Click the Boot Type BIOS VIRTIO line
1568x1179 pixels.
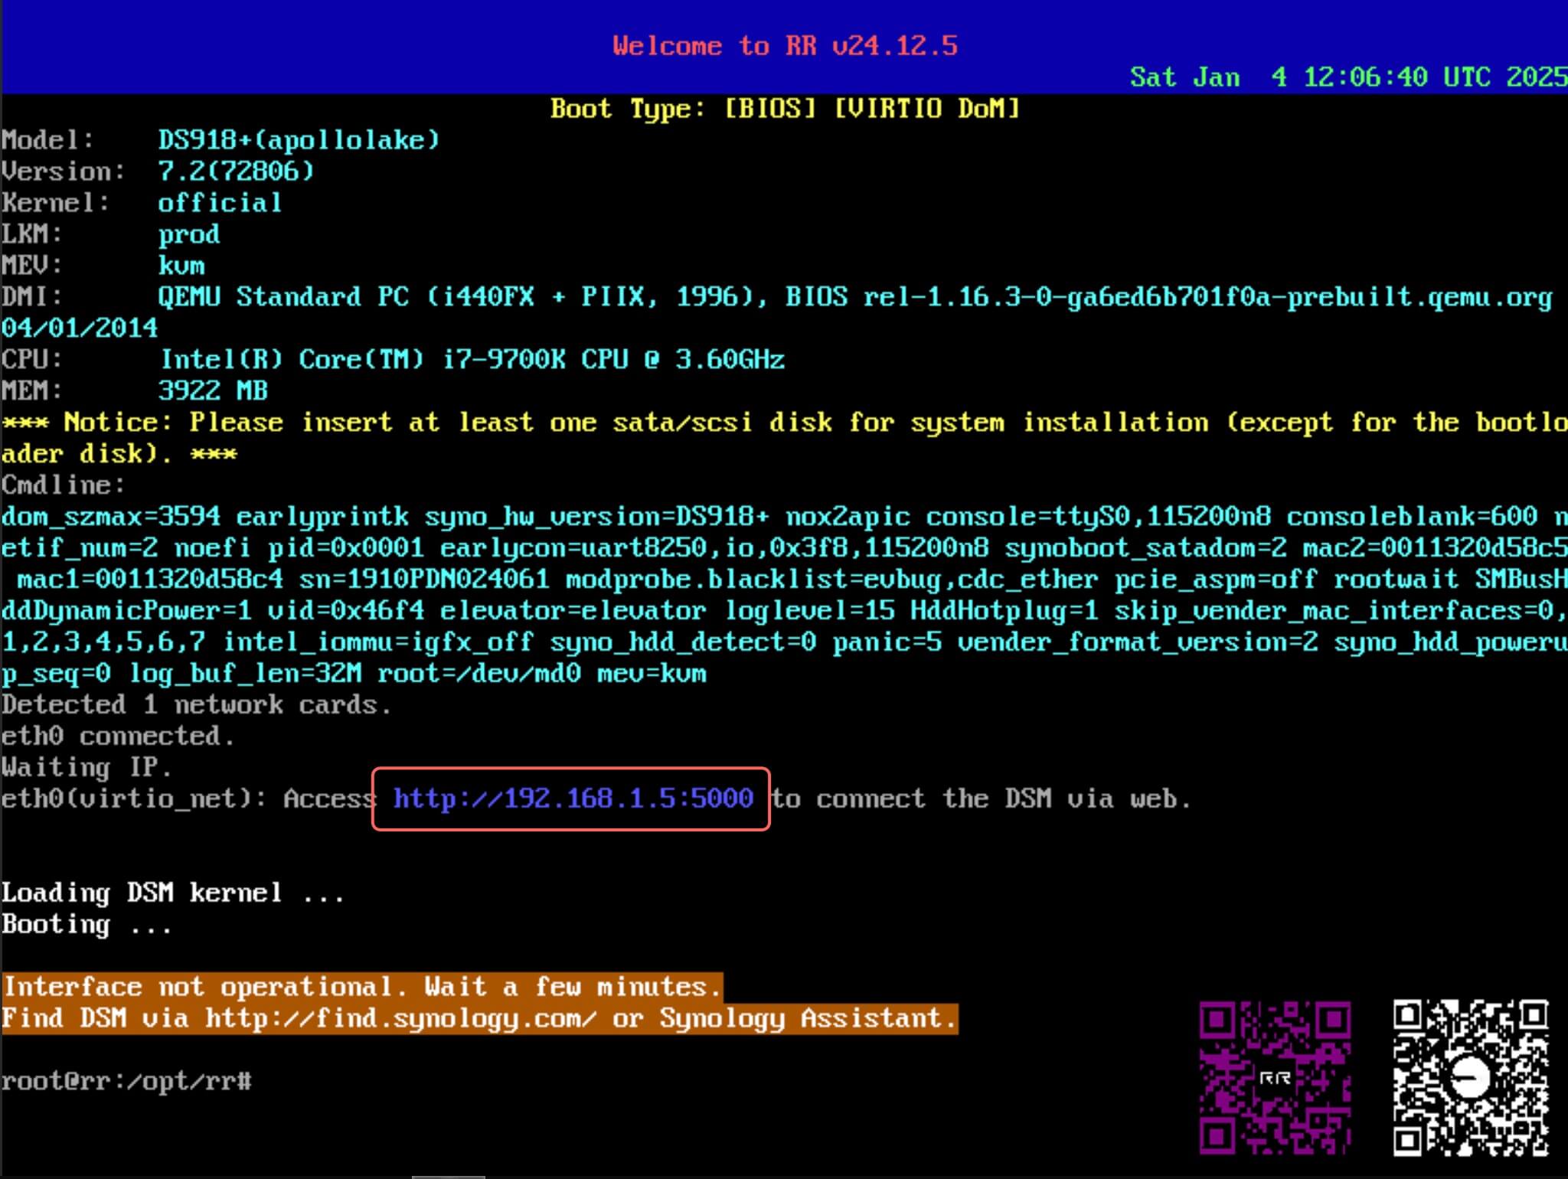(785, 109)
